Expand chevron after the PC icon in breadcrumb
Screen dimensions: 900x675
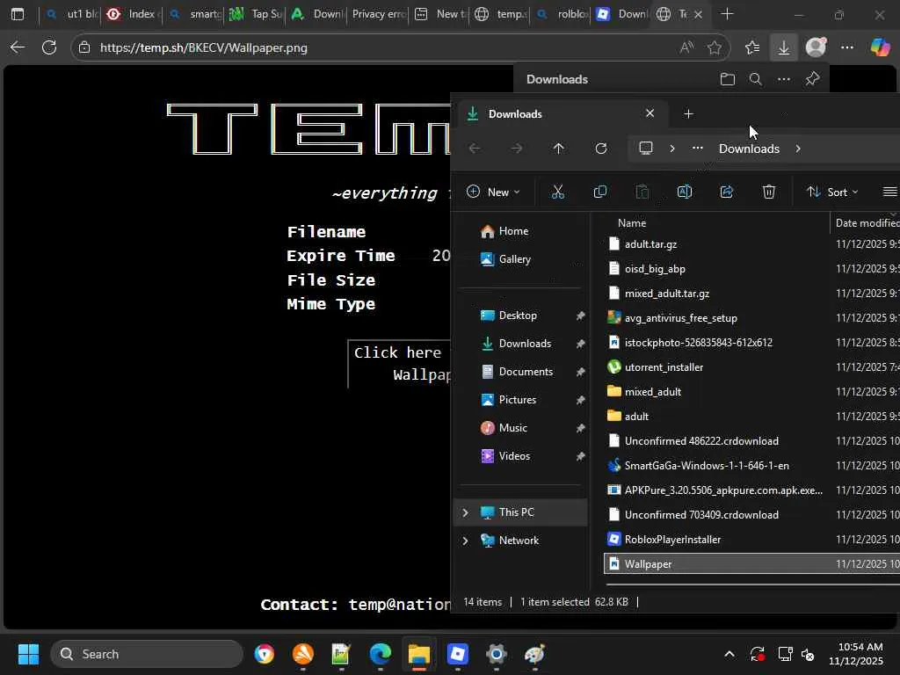click(x=672, y=149)
